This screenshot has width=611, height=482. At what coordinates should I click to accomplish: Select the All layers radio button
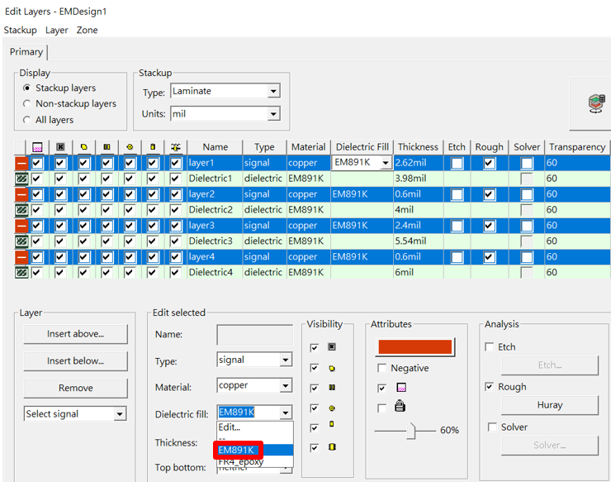(26, 120)
